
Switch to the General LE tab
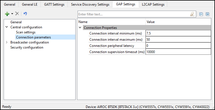[x=30, y=4]
